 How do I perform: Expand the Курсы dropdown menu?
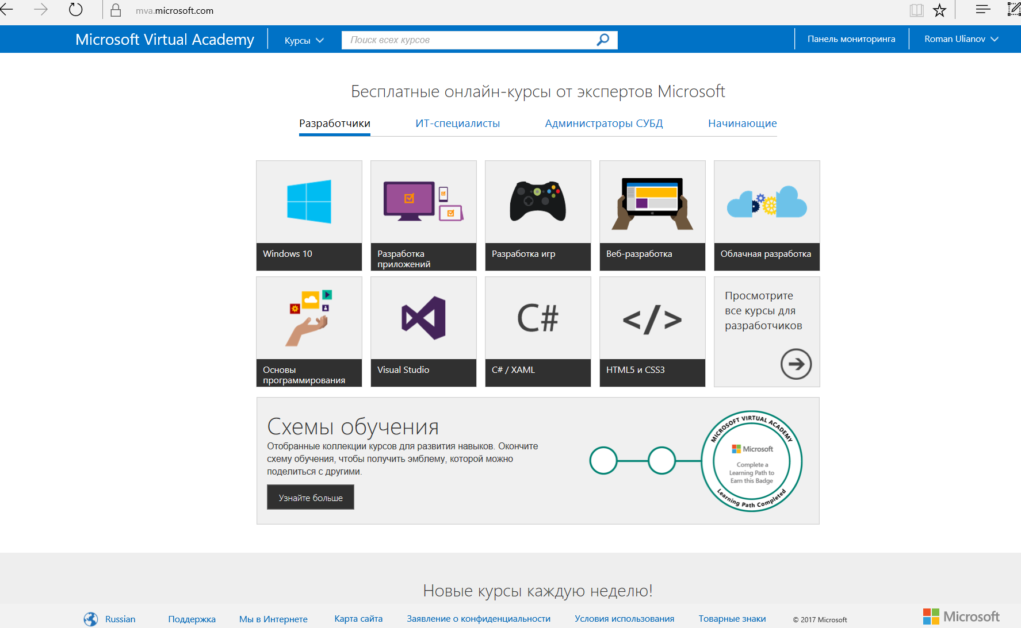[304, 40]
